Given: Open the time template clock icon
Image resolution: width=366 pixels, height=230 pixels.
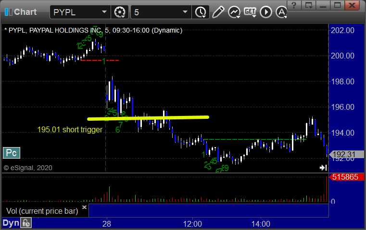Looking at the screenshot, I should [201, 12].
